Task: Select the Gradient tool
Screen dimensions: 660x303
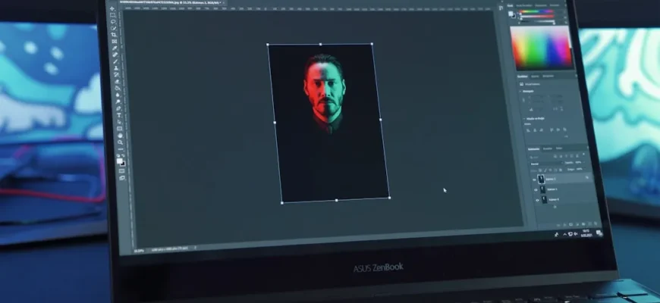Action: (x=117, y=89)
